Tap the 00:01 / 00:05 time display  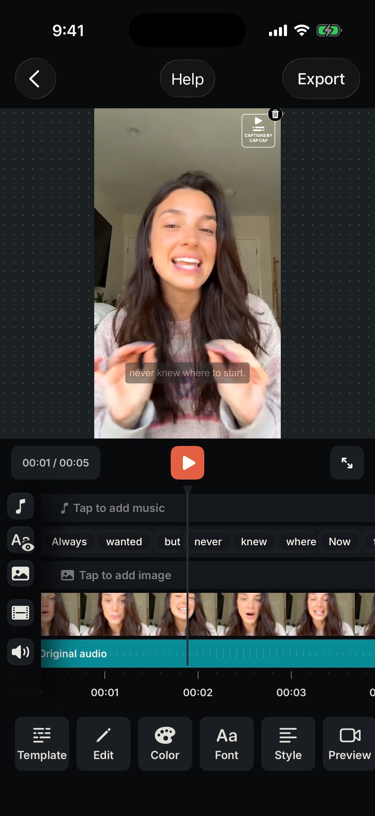(56, 463)
